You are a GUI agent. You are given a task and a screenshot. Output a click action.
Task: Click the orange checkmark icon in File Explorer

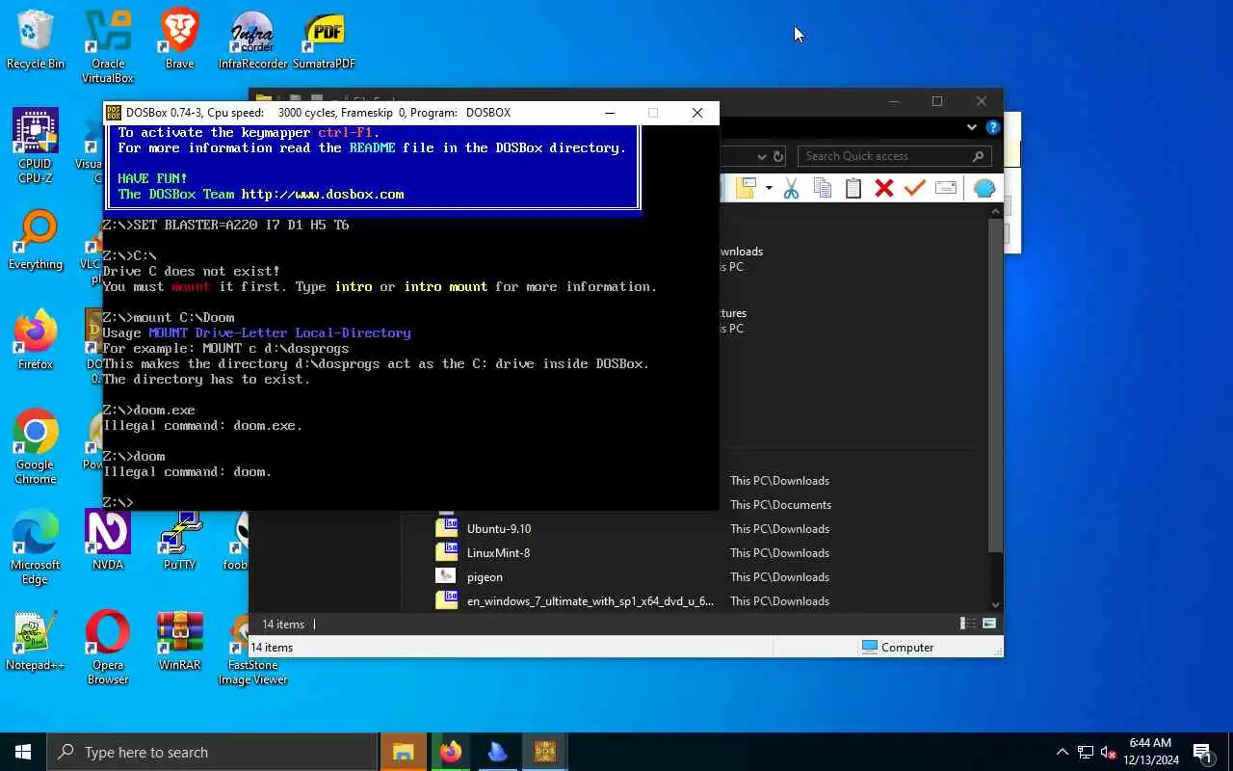pos(914,189)
